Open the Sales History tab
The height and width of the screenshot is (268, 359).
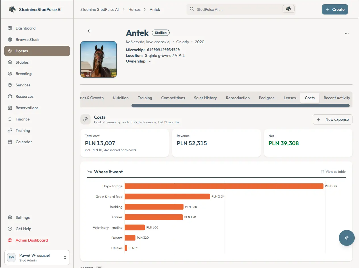(205, 98)
